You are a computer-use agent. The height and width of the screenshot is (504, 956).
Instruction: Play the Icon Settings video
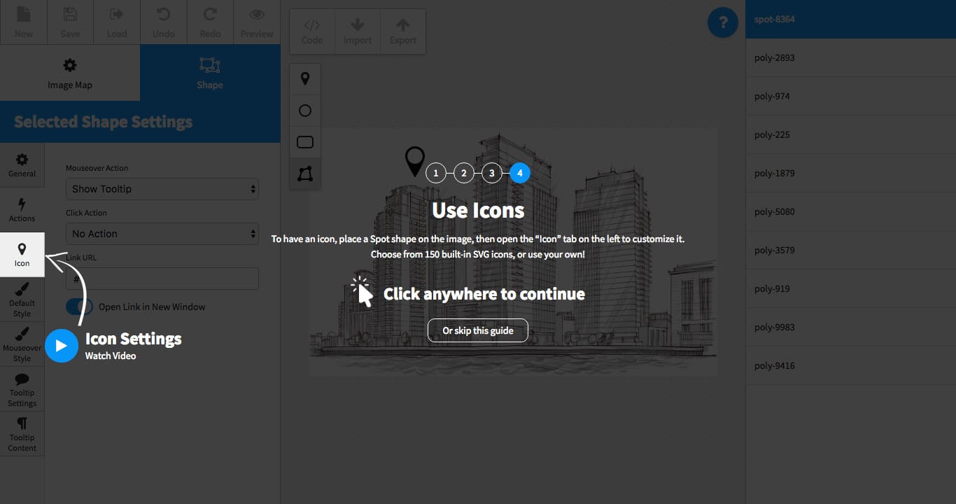tap(62, 346)
